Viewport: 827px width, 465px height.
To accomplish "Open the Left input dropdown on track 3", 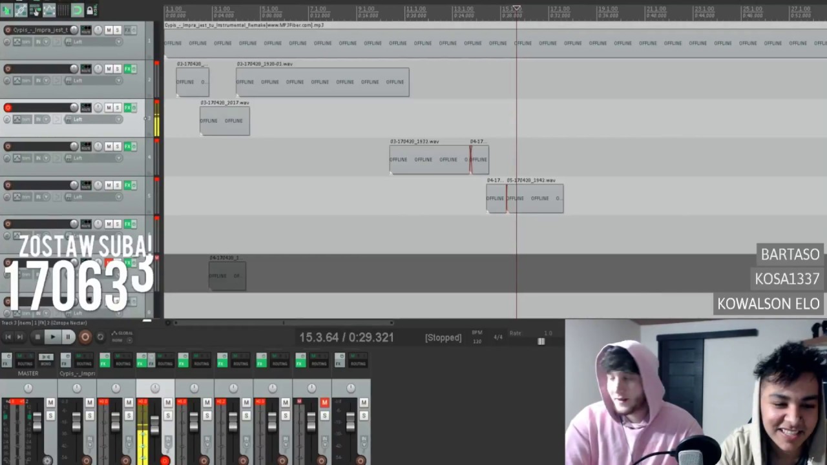I will click(x=92, y=119).
